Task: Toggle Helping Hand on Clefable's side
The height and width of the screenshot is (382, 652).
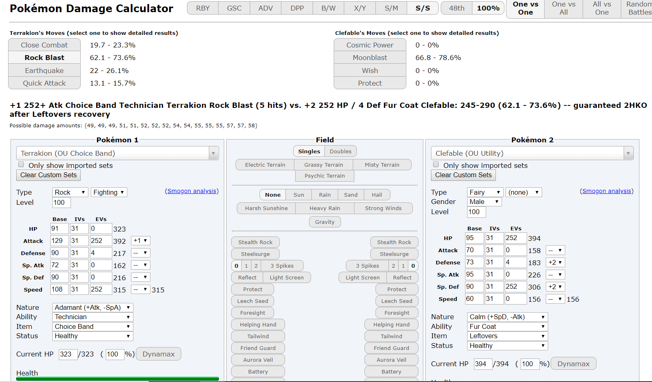Action: click(391, 324)
